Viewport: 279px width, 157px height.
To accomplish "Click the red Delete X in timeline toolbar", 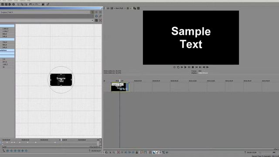I will [118, 152].
